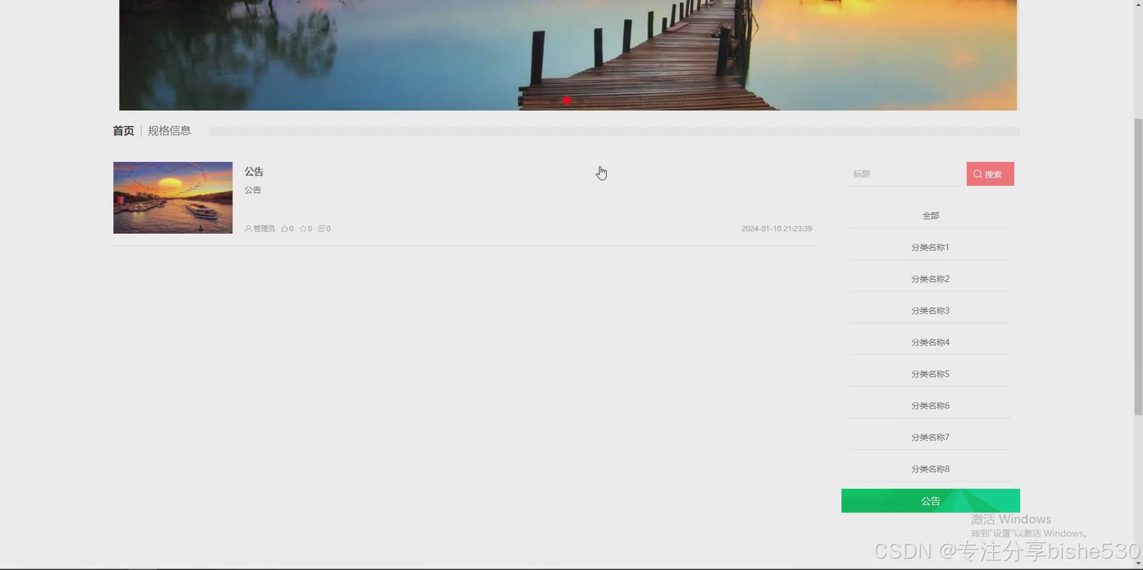Select category 分类名称3
This screenshot has width=1143, height=570.
[x=930, y=311]
